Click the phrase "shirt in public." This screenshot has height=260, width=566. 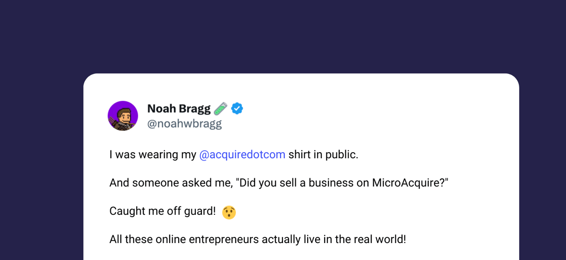[324, 155]
